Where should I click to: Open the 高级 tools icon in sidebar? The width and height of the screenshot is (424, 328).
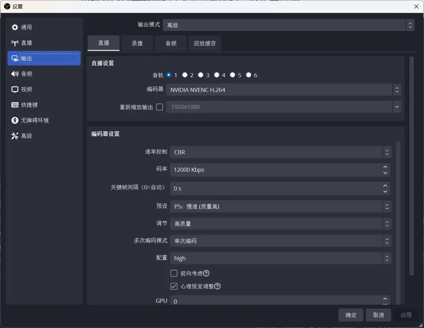[x=15, y=136]
